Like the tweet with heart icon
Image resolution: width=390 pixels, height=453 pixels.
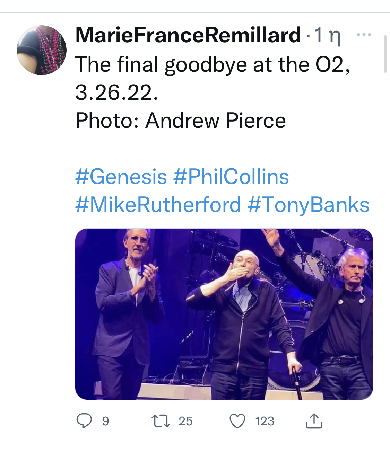(x=238, y=421)
